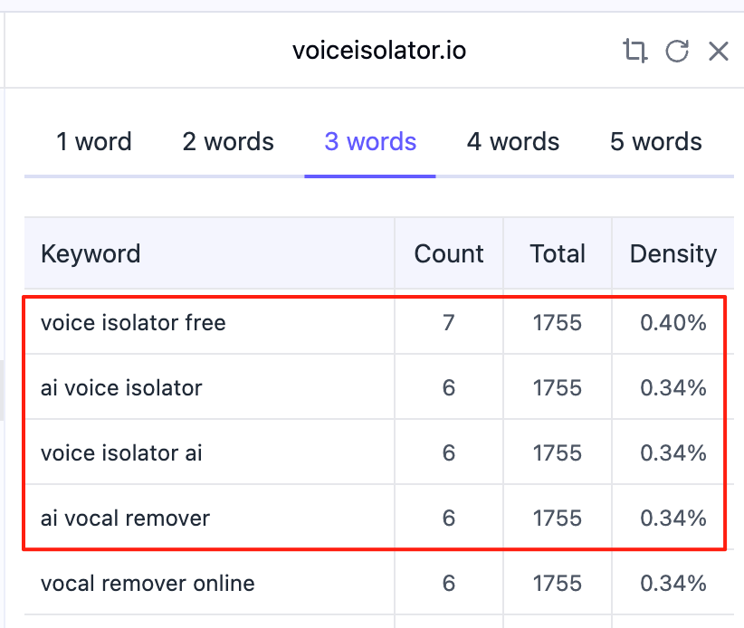Select the 'ai voice isolator' keyword
744x628 pixels.
coord(121,387)
